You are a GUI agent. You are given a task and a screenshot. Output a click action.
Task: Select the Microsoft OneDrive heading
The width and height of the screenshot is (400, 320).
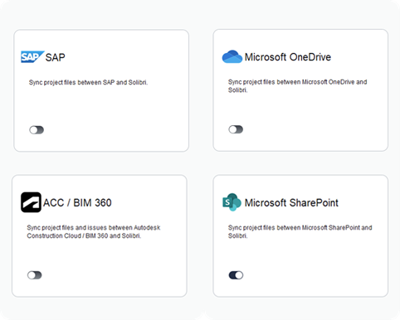click(288, 57)
